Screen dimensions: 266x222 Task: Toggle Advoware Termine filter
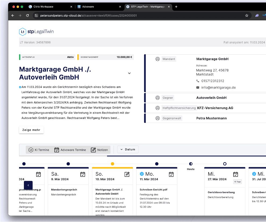[x=70, y=150]
